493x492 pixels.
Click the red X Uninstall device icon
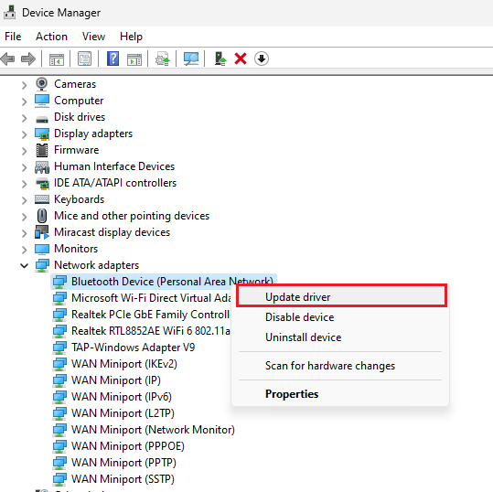[x=241, y=59]
